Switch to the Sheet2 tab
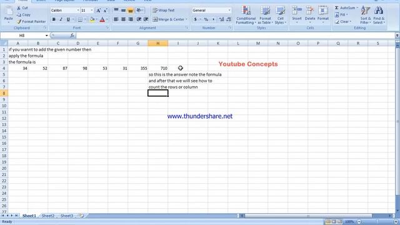This screenshot has height=225, width=400. tap(48, 216)
